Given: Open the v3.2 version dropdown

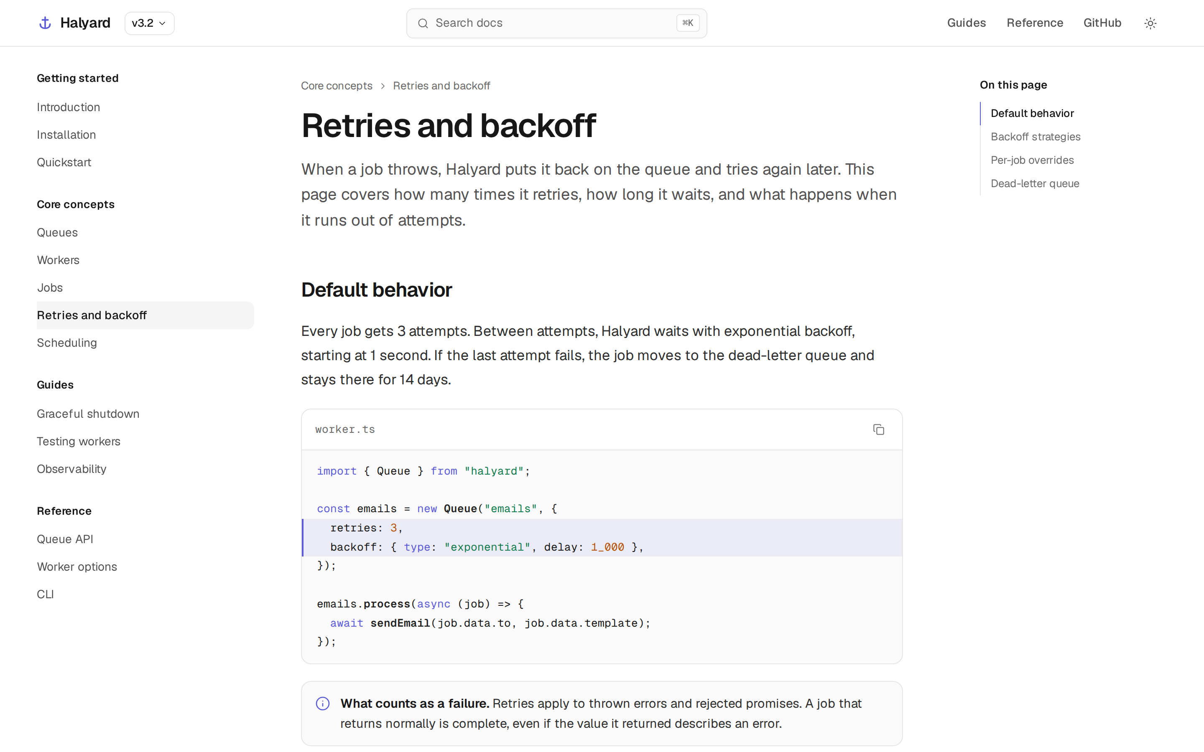Looking at the screenshot, I should pos(149,23).
